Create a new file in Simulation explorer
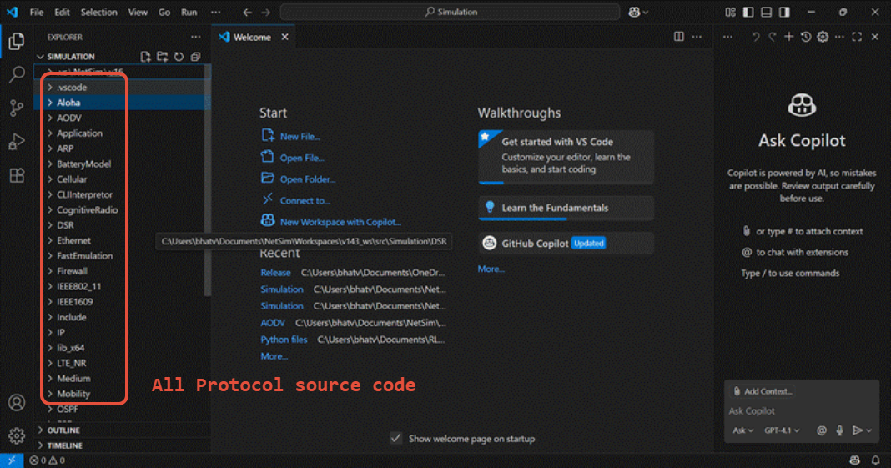 (145, 56)
